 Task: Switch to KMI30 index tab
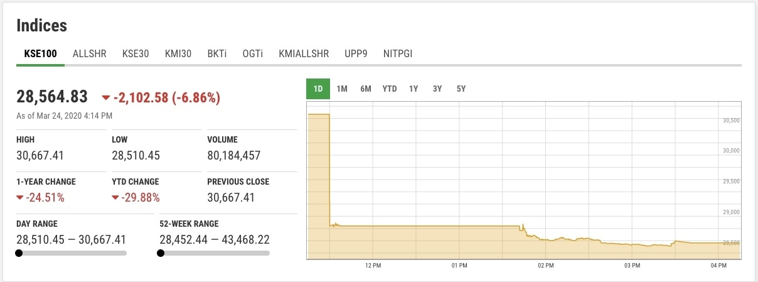[178, 53]
